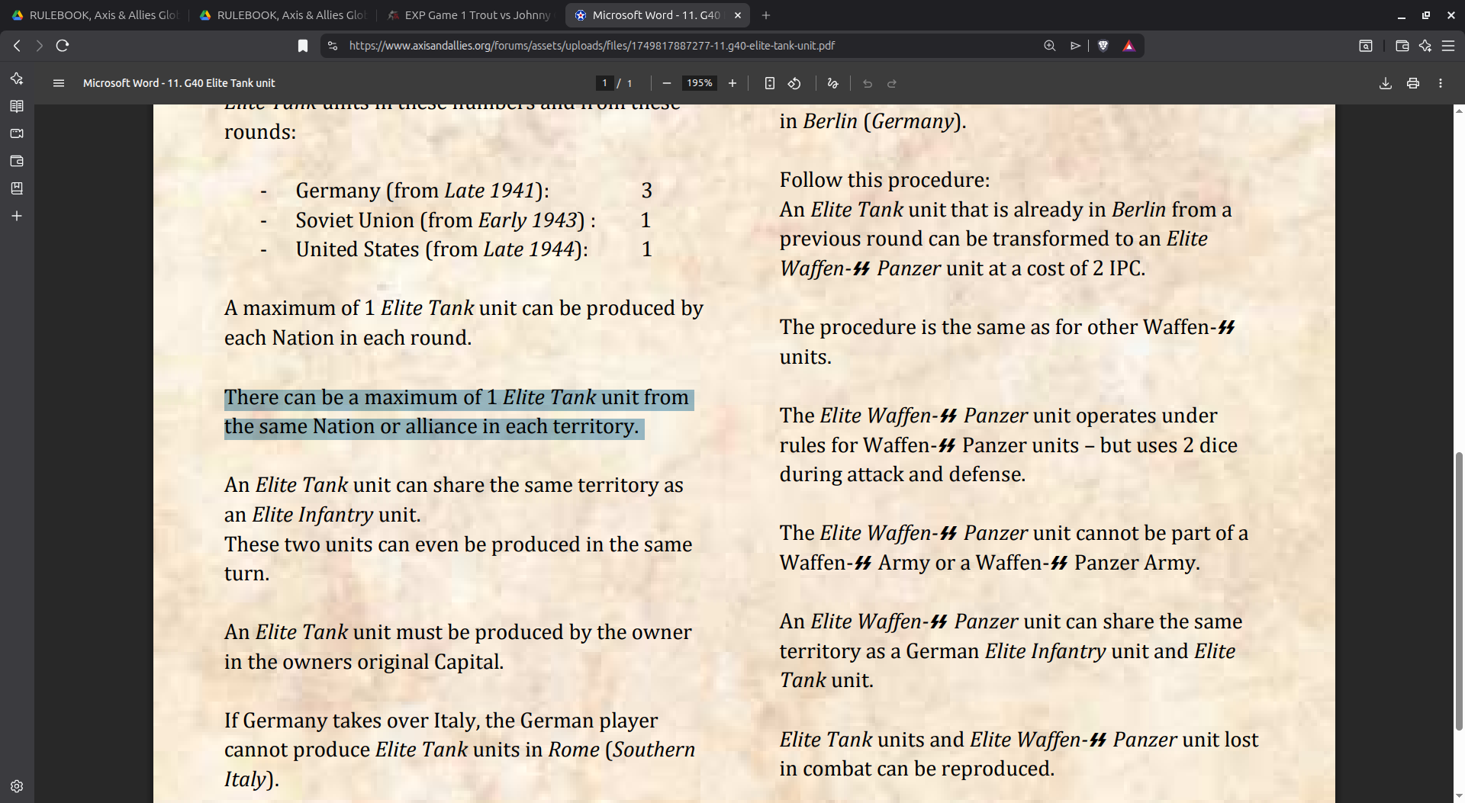Viewport: 1465px width, 803px height.
Task: Add a new item to sidebar
Action: pyautogui.click(x=17, y=216)
